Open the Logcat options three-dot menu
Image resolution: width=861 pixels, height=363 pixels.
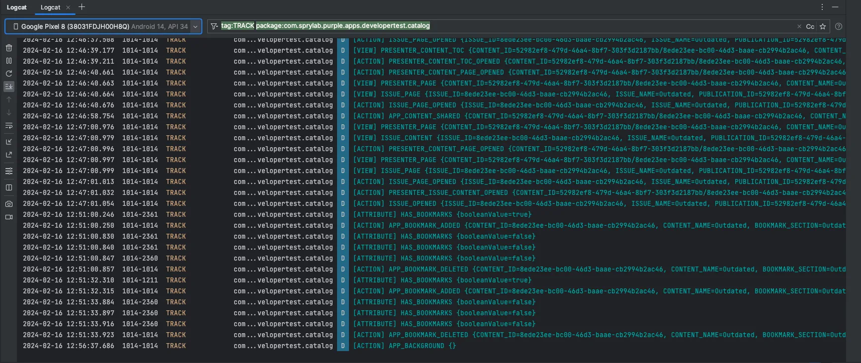(x=822, y=7)
